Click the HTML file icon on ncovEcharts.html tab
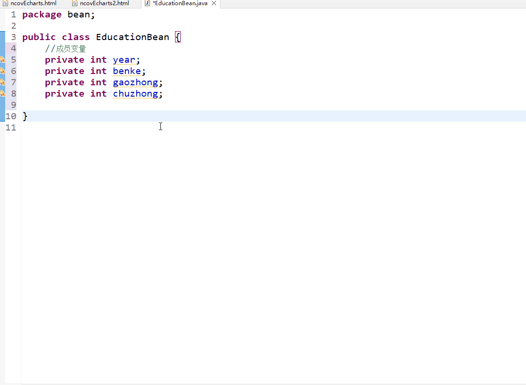 [5, 3]
